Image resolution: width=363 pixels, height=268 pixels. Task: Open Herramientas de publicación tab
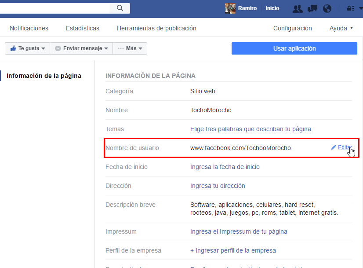tap(156, 28)
